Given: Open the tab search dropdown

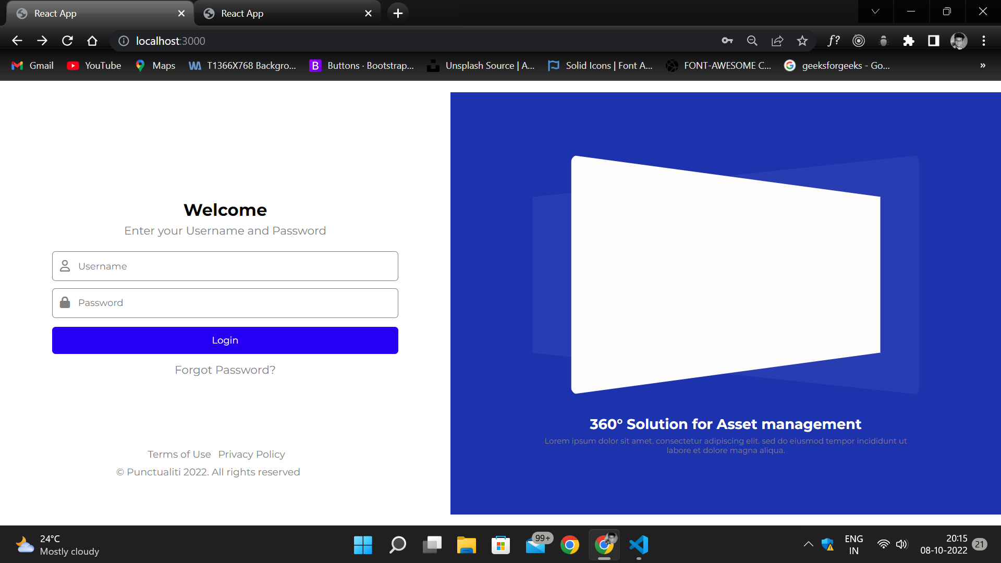Looking at the screenshot, I should (875, 11).
